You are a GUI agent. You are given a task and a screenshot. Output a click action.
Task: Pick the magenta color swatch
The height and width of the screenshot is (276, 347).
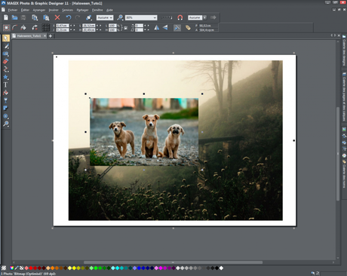(161, 268)
